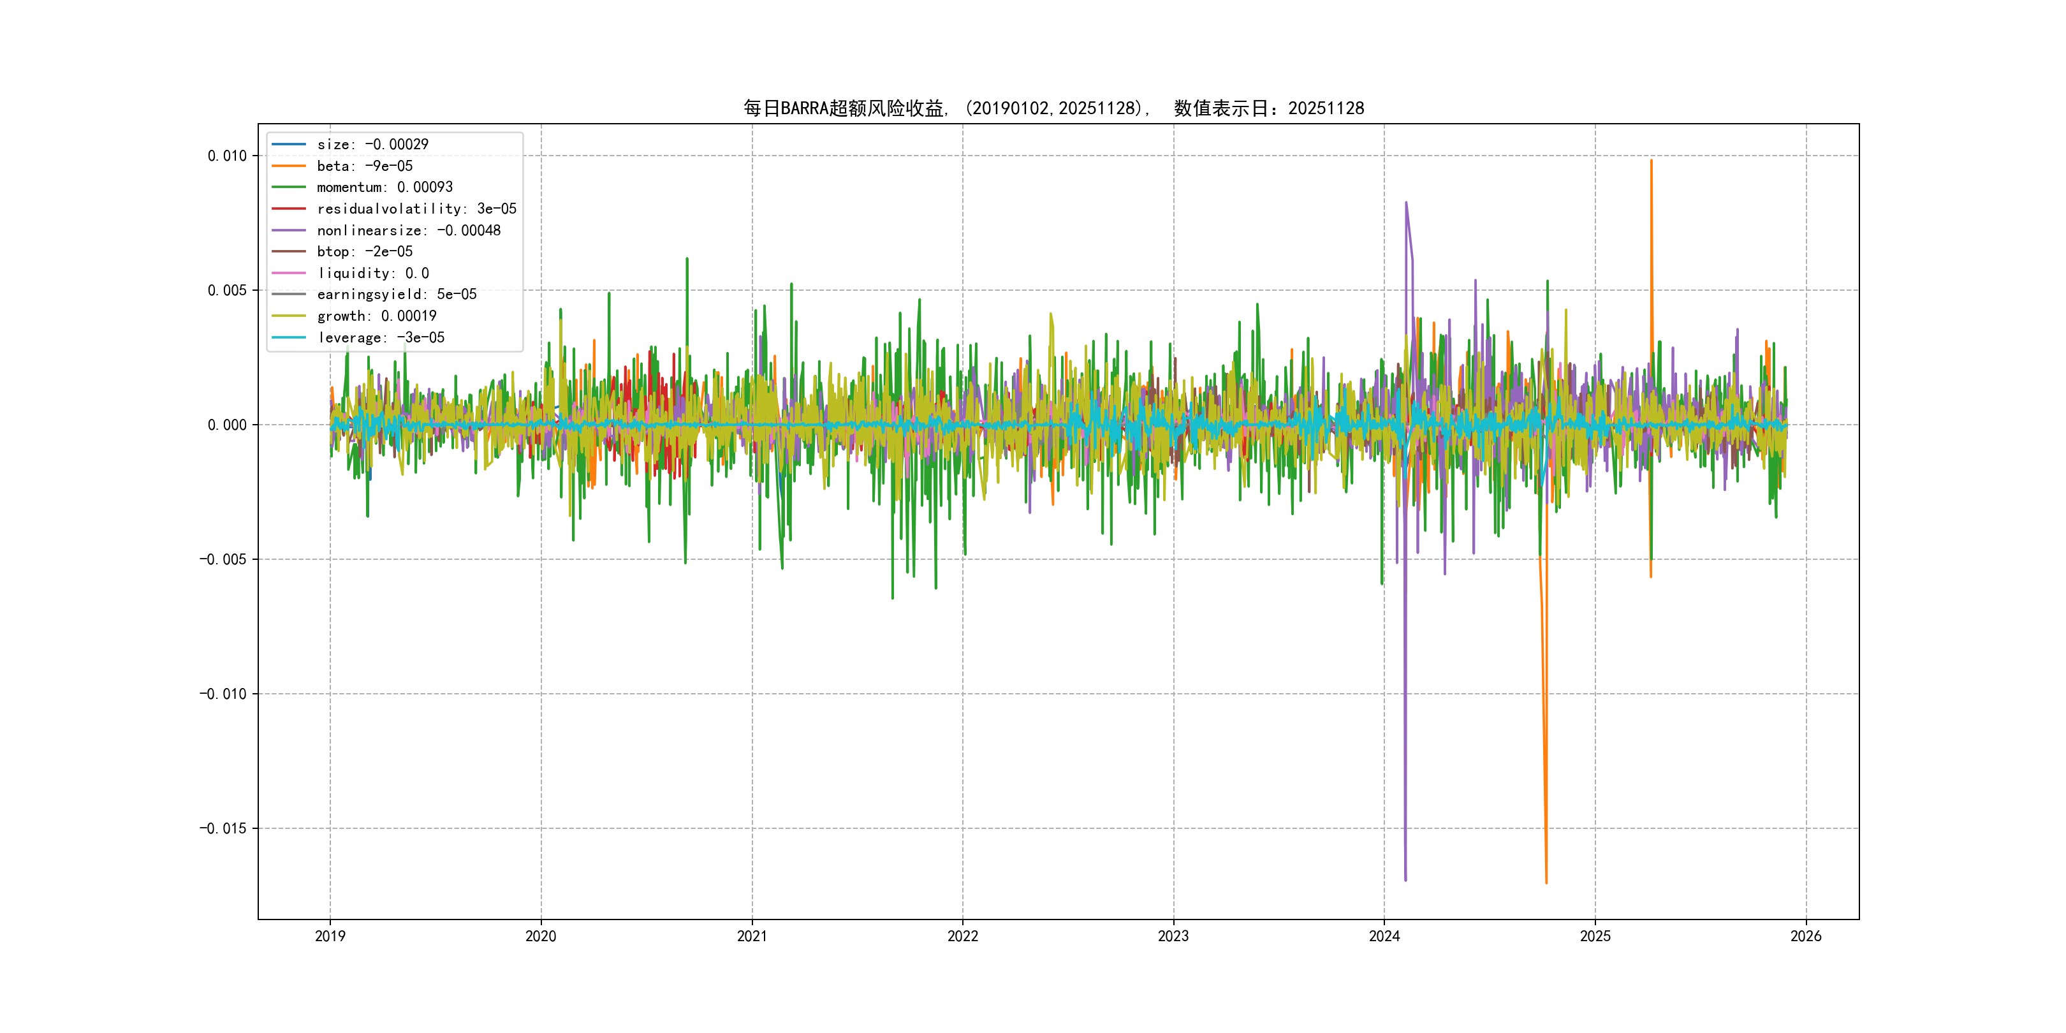
Task: Click the btop legend brown line
Action: click(289, 251)
